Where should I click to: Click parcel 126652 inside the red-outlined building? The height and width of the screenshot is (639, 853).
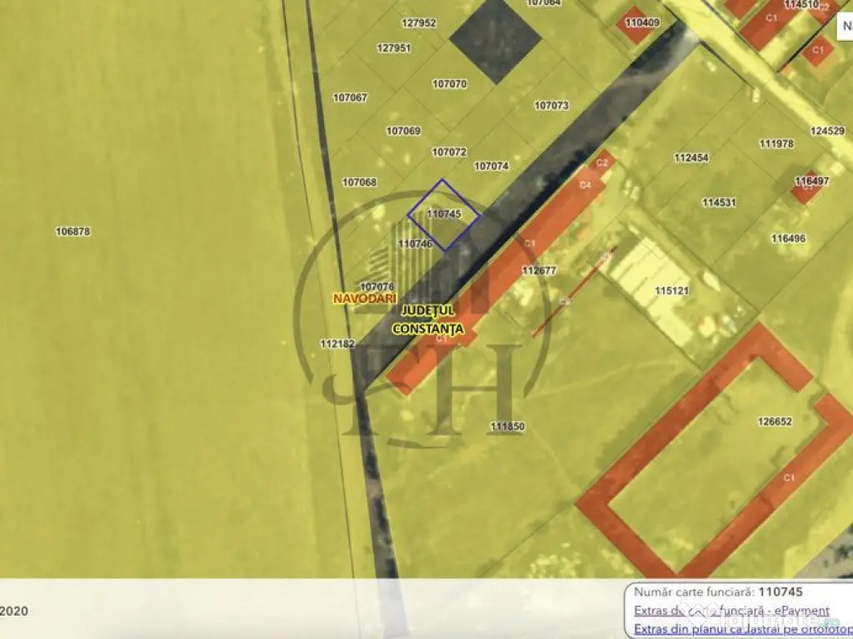[774, 422]
